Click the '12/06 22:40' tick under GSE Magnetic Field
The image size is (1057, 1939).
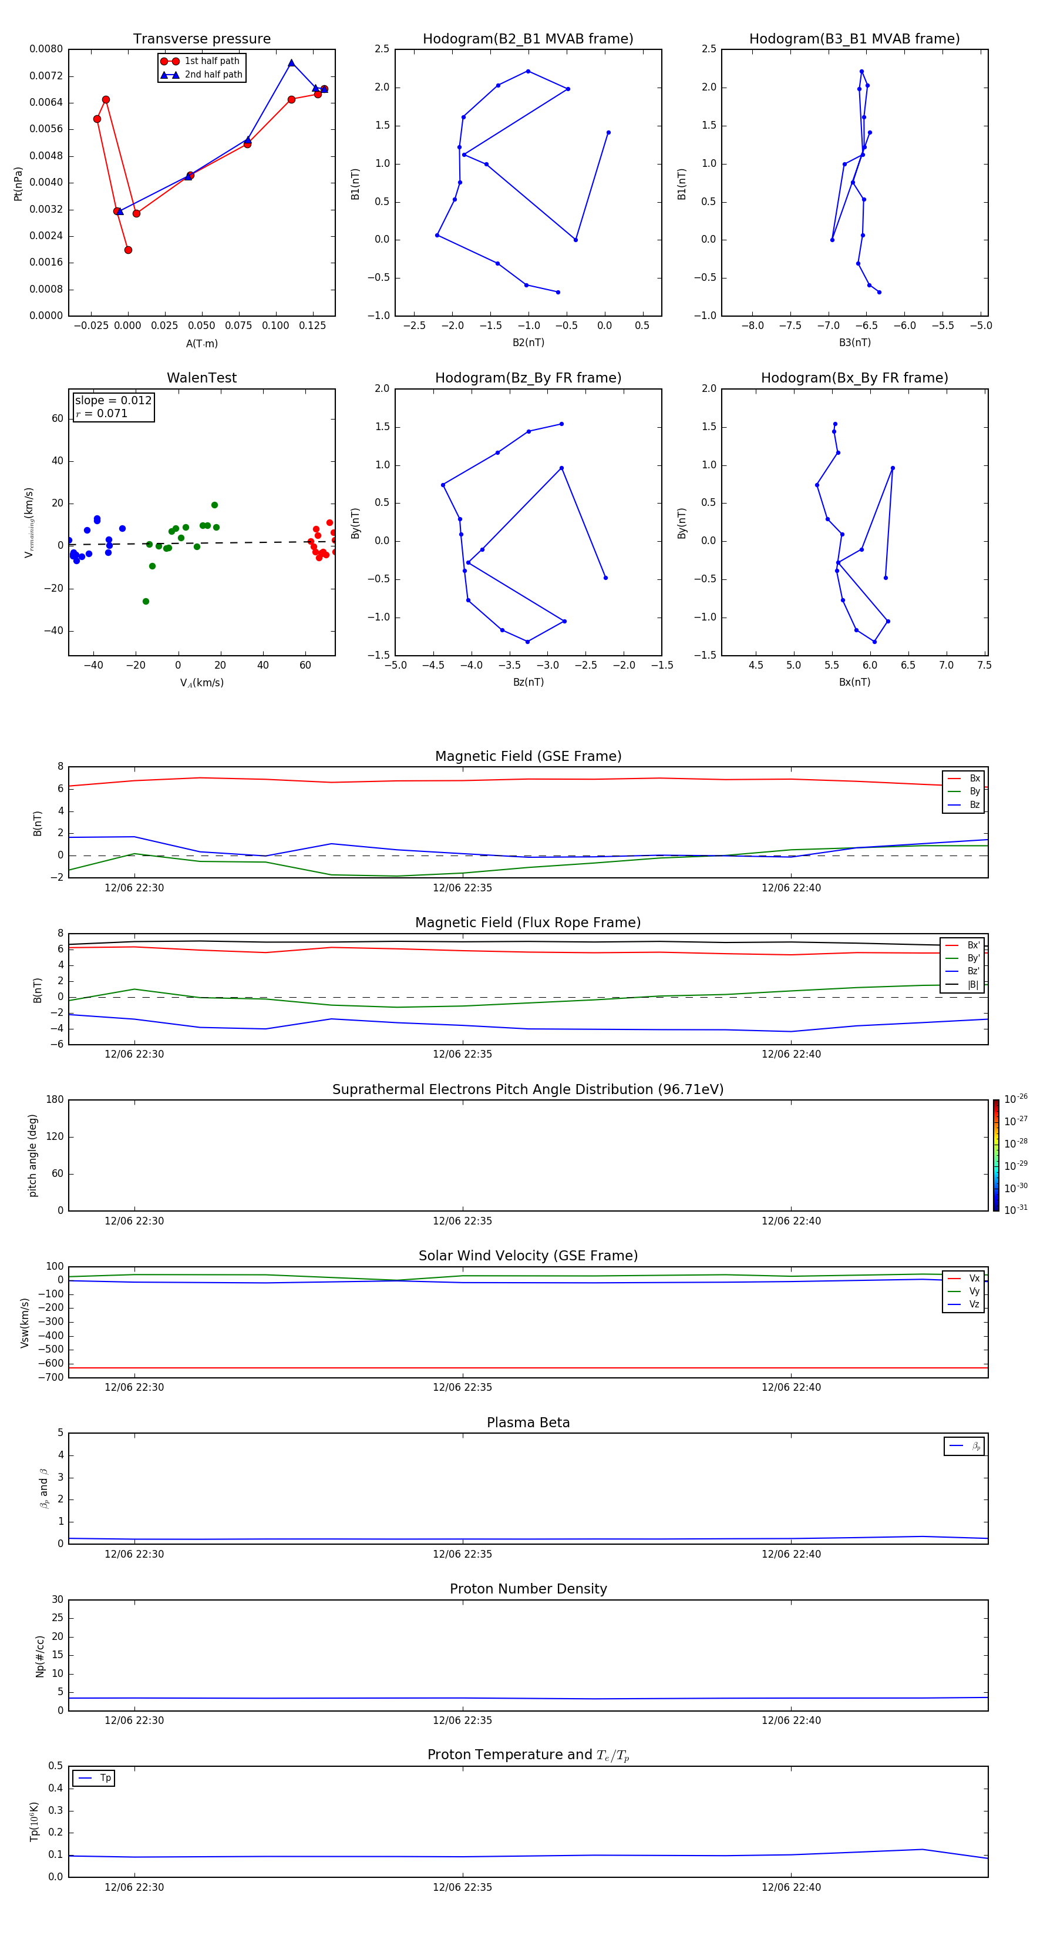click(790, 888)
